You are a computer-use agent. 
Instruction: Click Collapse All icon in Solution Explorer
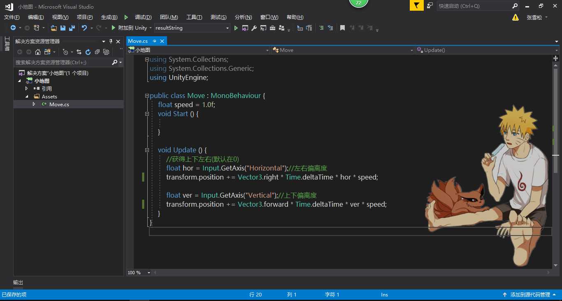[97, 52]
